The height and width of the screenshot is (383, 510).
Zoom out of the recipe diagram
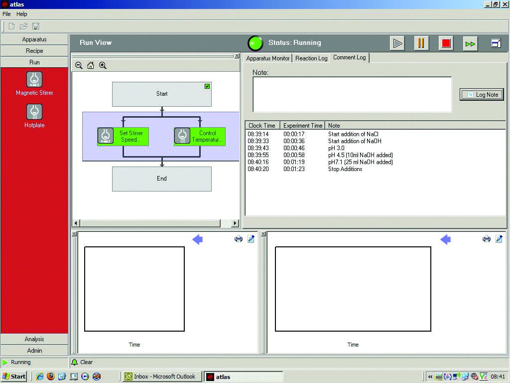point(79,65)
